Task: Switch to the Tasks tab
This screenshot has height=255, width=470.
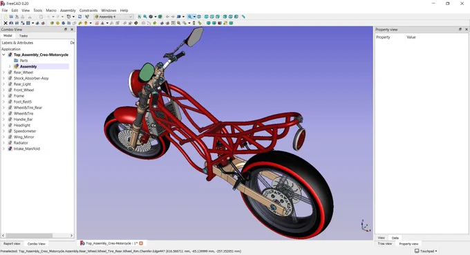Action: pyautogui.click(x=23, y=36)
